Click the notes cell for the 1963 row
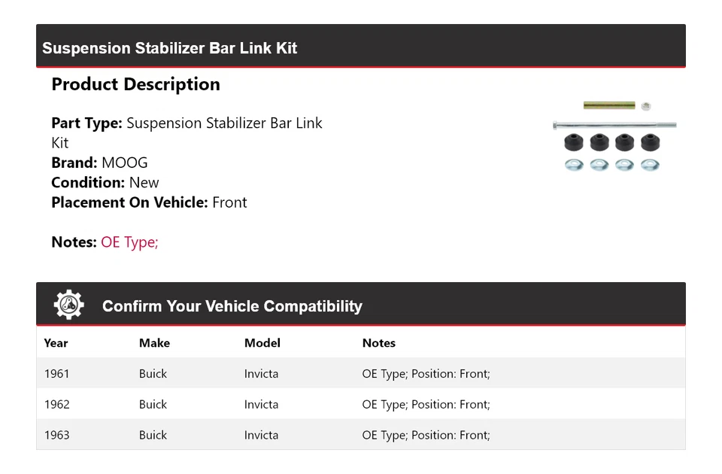722x474 pixels. click(426, 436)
